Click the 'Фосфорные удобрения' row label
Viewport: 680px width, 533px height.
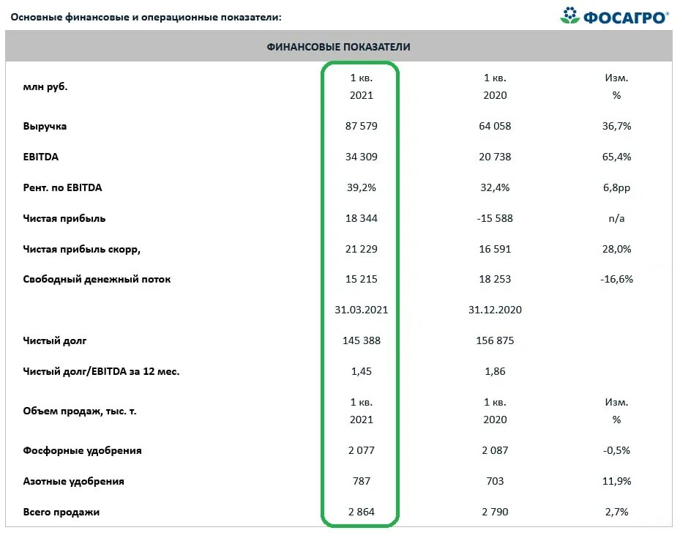pos(83,450)
